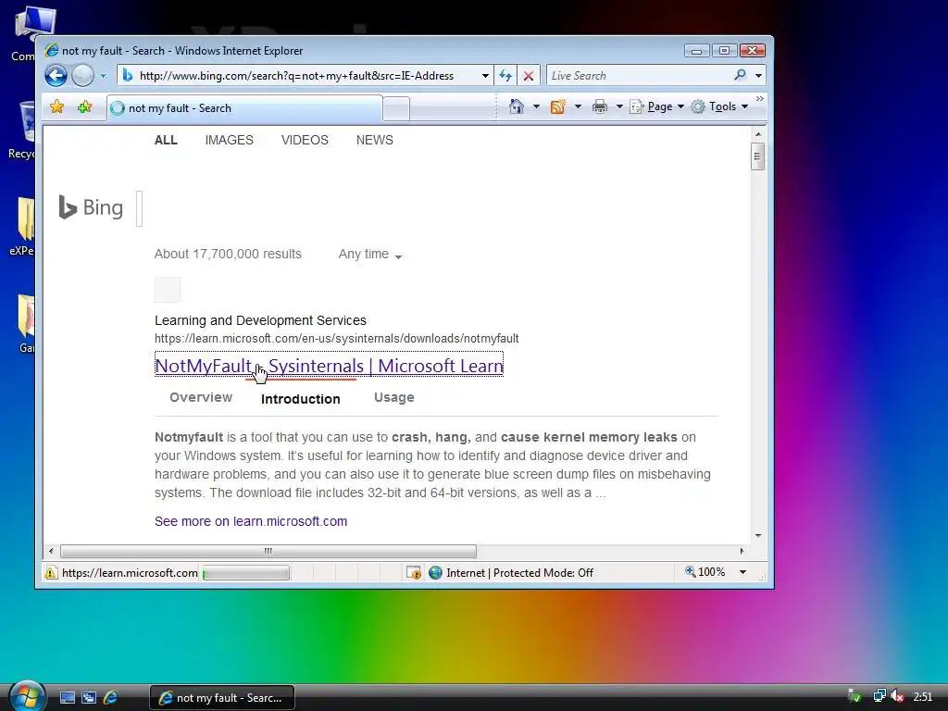This screenshot has height=711, width=948.
Task: Click 'Learning and Development Services' text
Action: click(260, 320)
